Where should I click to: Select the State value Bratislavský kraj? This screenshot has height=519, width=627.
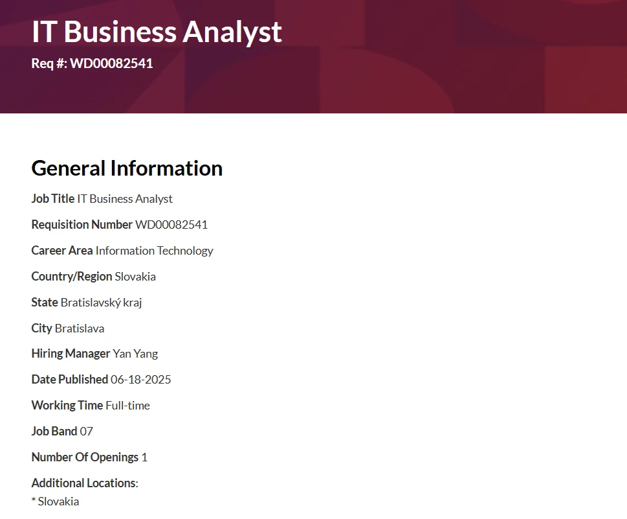coord(101,303)
